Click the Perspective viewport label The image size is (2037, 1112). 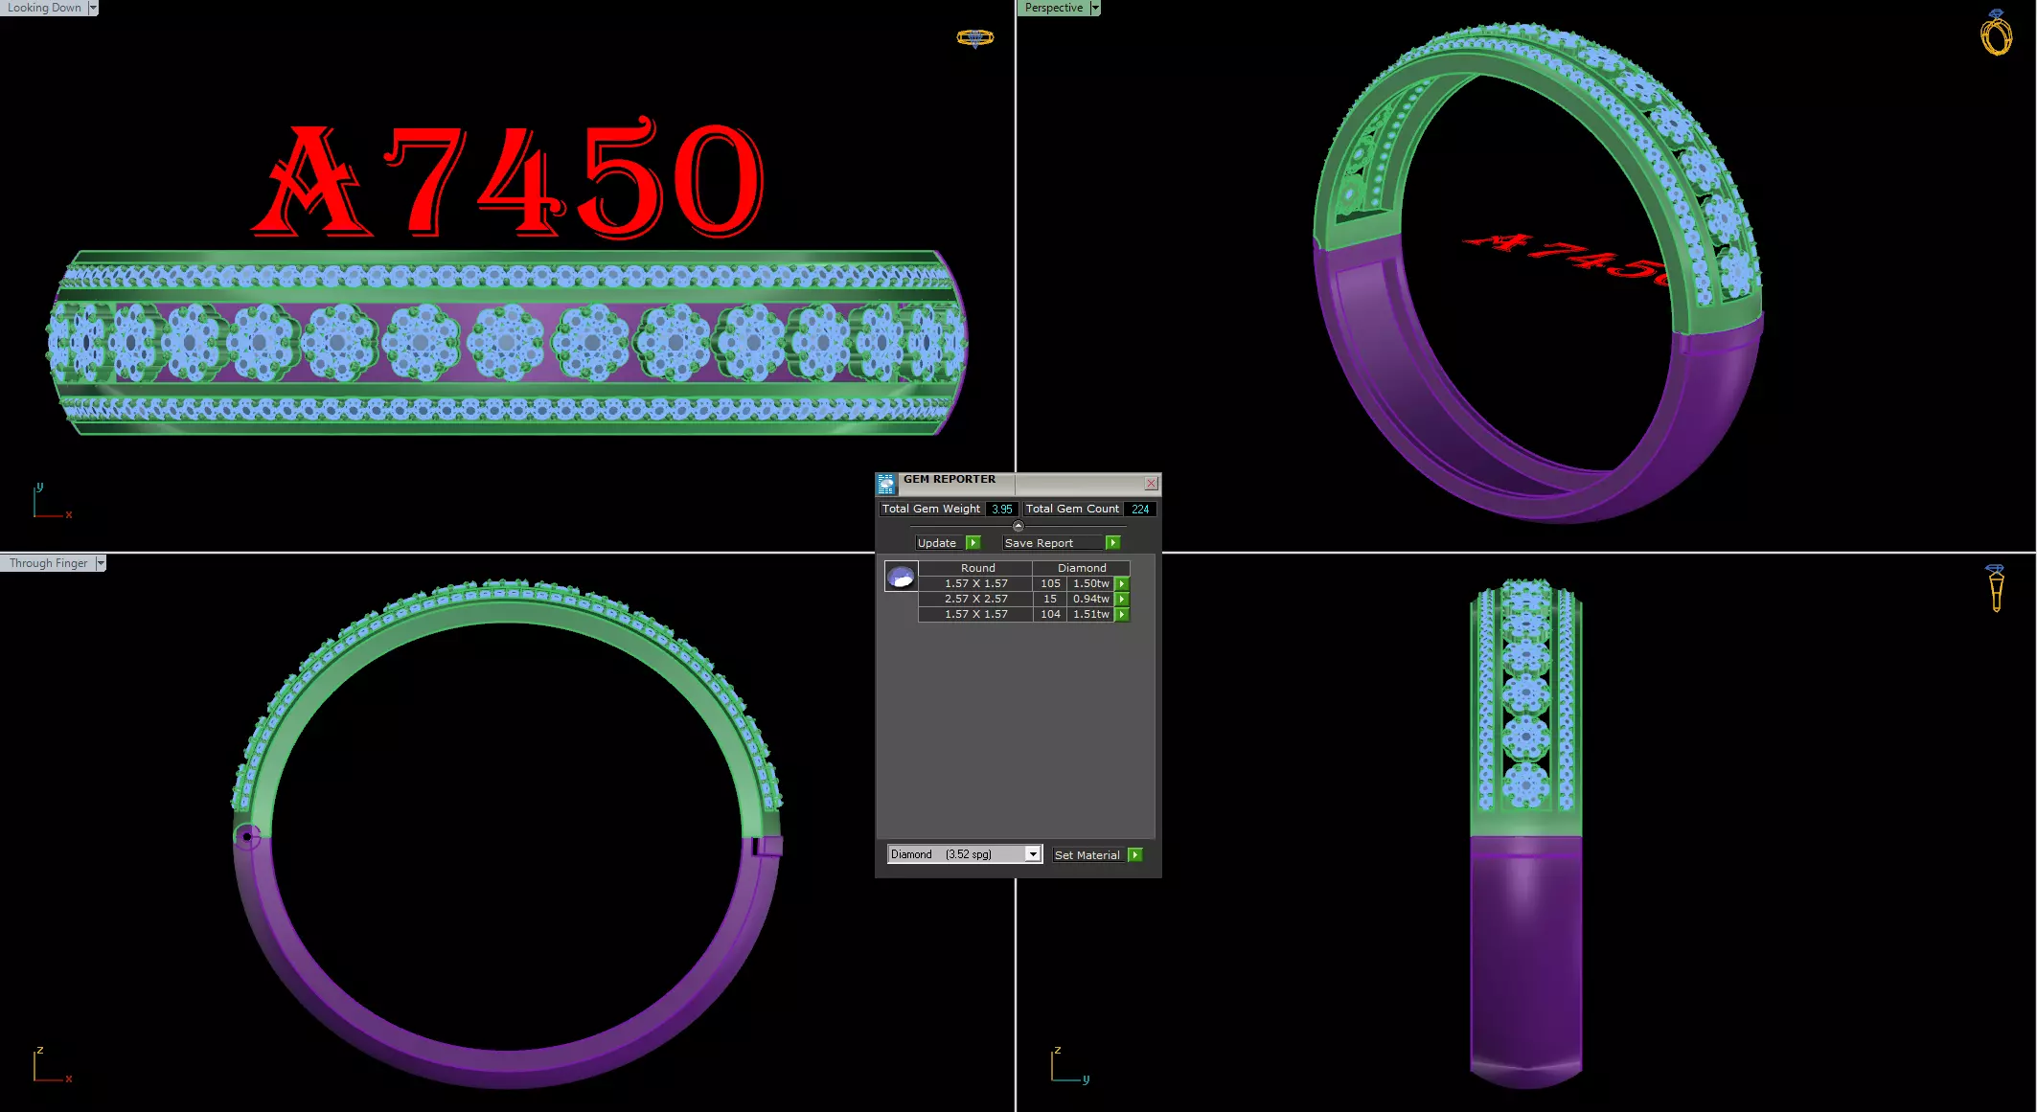pos(1054,8)
